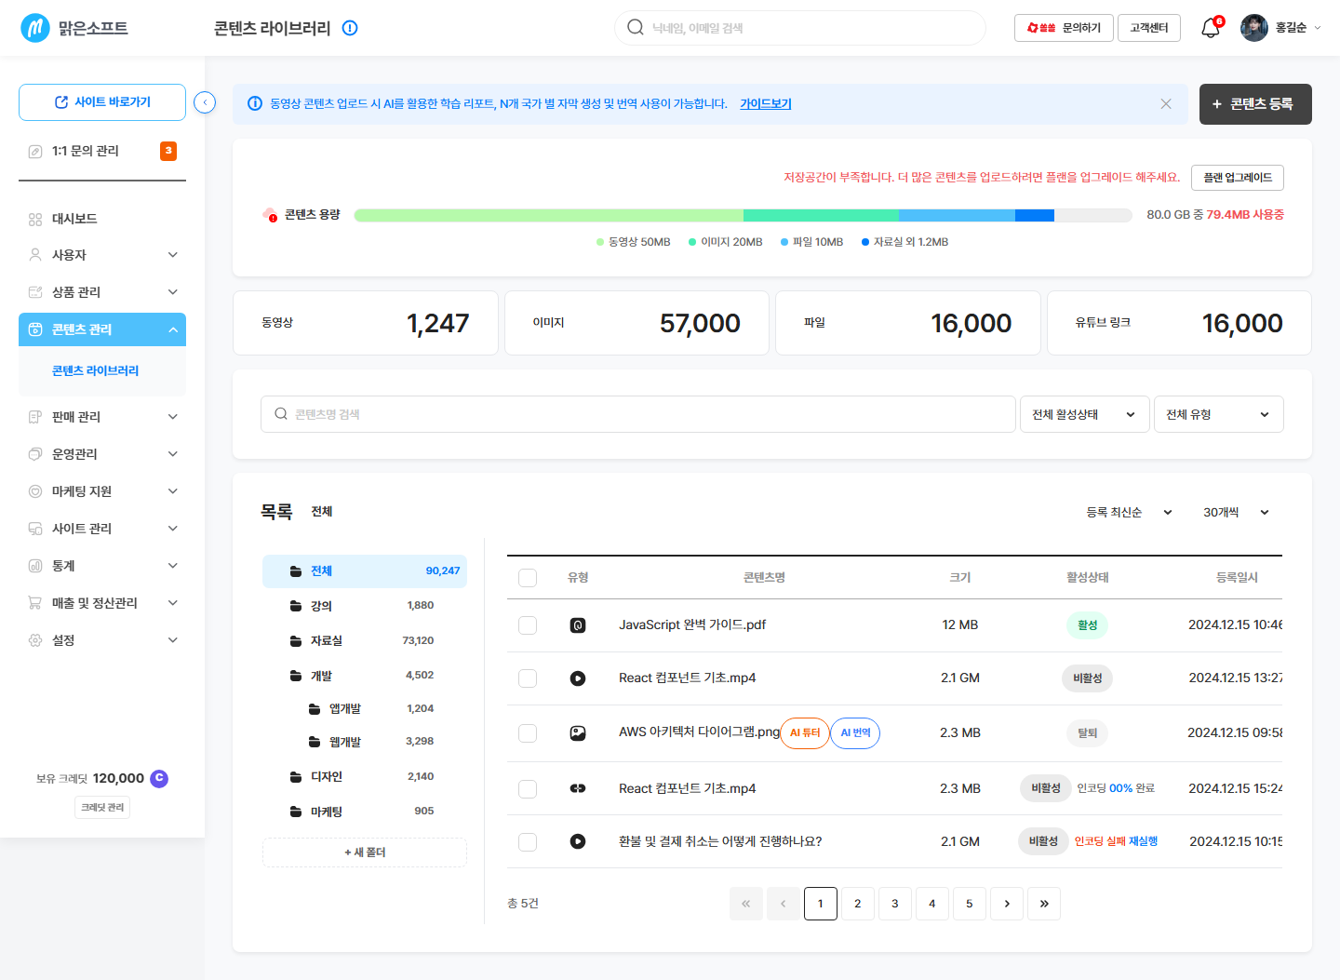Open the 전체 활성상태 dropdown
The width and height of the screenshot is (1340, 980).
[x=1085, y=414]
